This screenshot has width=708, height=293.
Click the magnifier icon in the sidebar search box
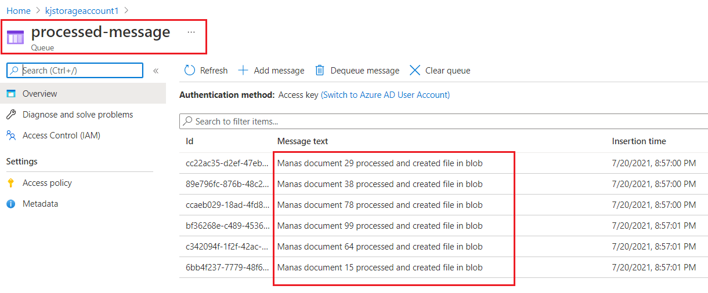click(15, 71)
